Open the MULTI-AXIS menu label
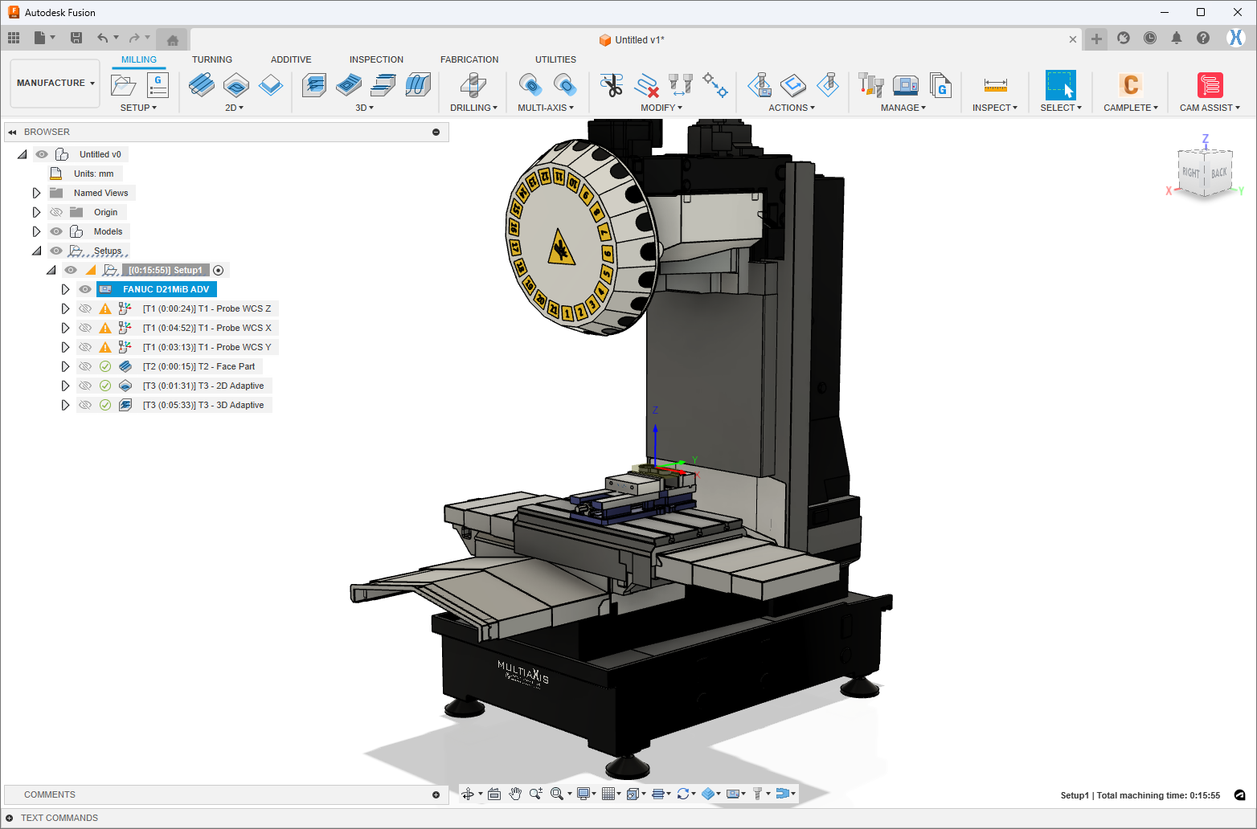This screenshot has width=1257, height=829. [x=545, y=108]
